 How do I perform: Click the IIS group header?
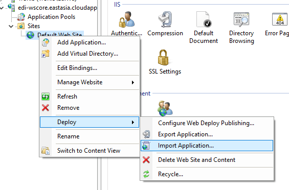point(117,4)
